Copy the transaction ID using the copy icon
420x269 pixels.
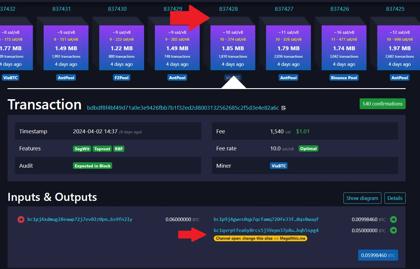click(x=283, y=108)
